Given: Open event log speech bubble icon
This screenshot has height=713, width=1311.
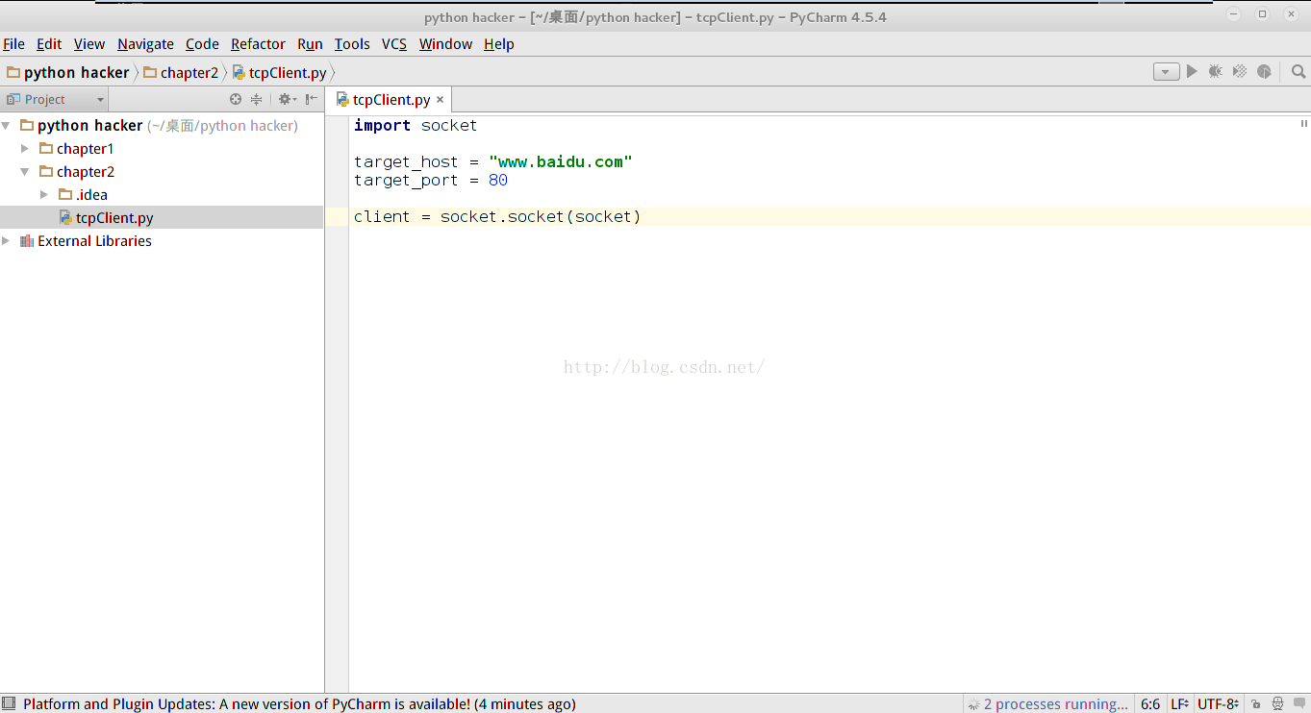Looking at the screenshot, I should [x=1299, y=704].
